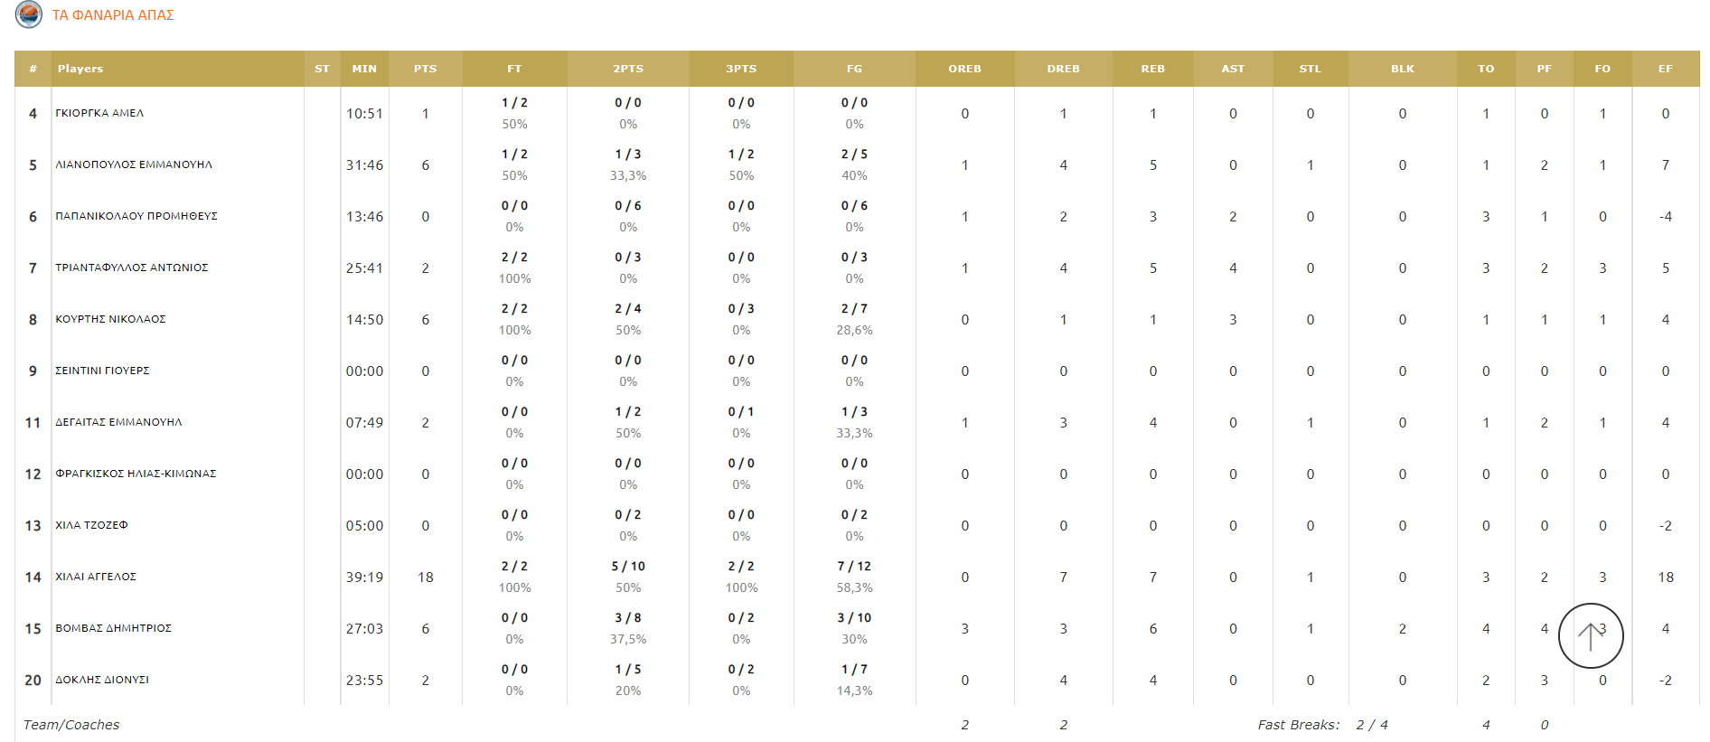Click the REB column header
The width and height of the screenshot is (1710, 742).
pyautogui.click(x=1152, y=69)
